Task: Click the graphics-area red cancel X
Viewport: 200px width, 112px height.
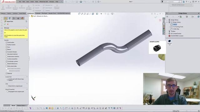Action: (160, 20)
